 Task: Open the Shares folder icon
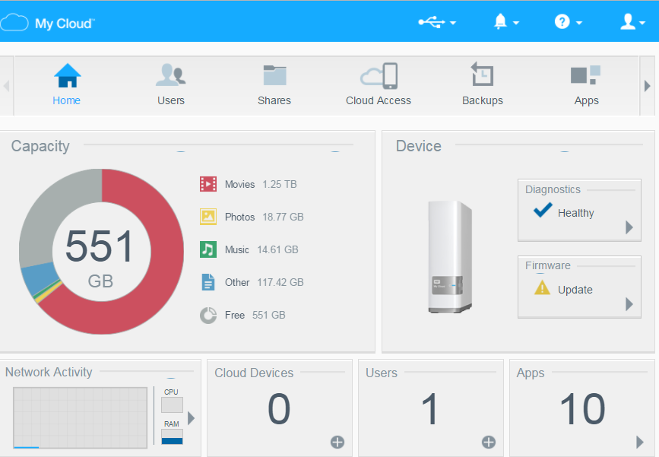tap(274, 76)
